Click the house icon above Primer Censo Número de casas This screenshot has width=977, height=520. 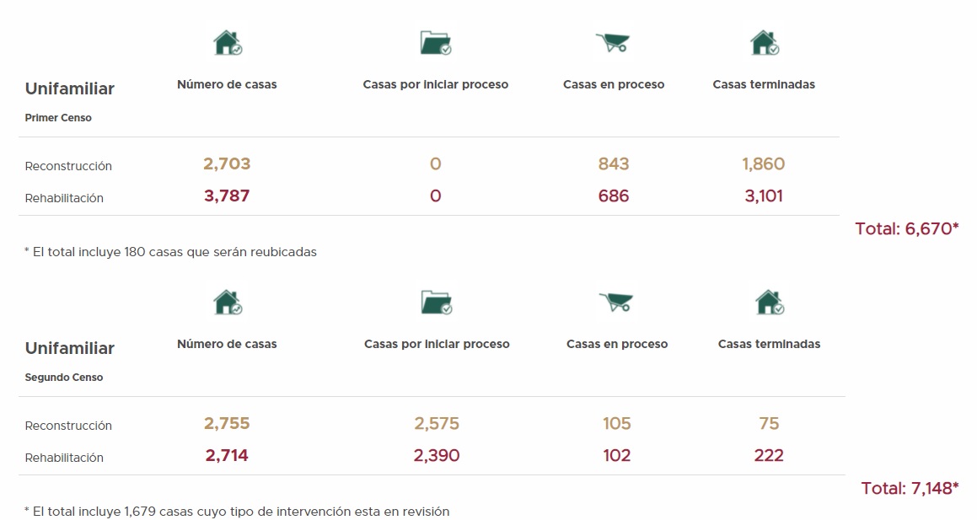point(228,43)
